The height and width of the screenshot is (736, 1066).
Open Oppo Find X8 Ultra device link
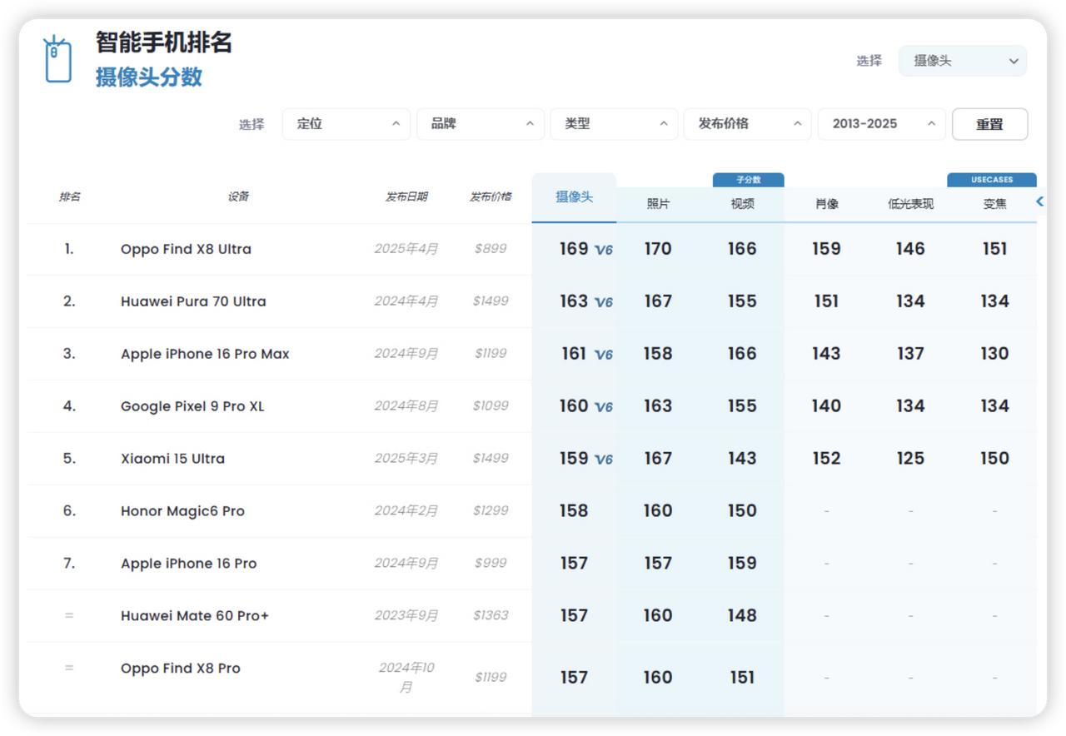(186, 249)
